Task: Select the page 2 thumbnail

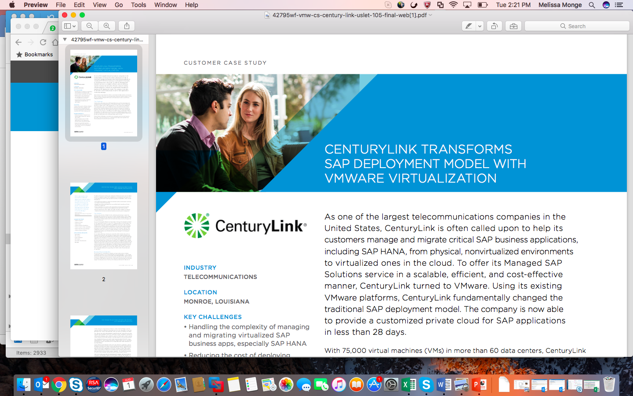Action: 104,226
